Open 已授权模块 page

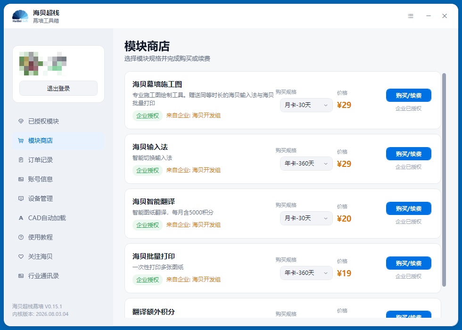(58, 121)
